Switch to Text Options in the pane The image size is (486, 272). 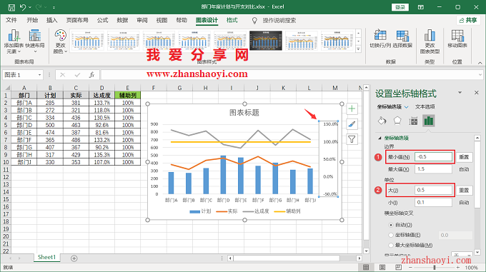point(425,107)
